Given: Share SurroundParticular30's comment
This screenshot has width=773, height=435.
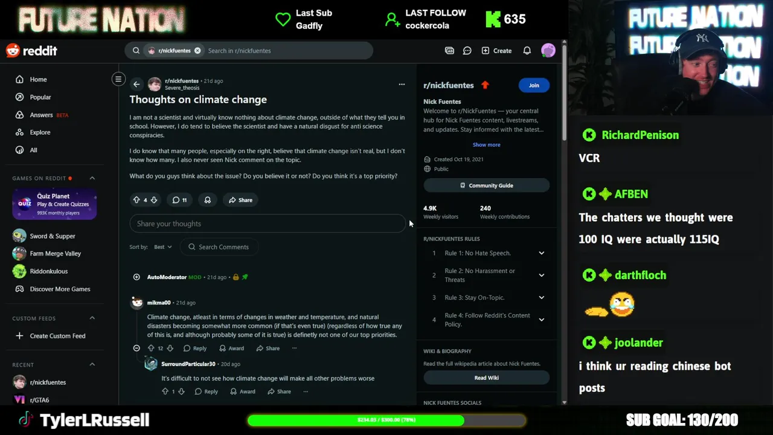Looking at the screenshot, I should [279, 391].
